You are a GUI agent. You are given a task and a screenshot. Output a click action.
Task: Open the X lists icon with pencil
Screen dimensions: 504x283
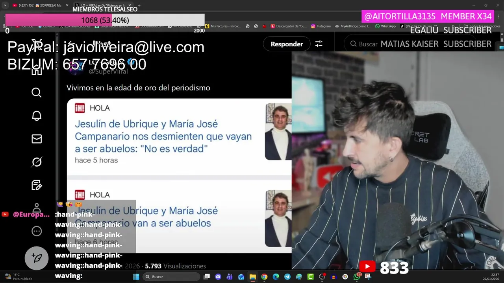click(37, 185)
